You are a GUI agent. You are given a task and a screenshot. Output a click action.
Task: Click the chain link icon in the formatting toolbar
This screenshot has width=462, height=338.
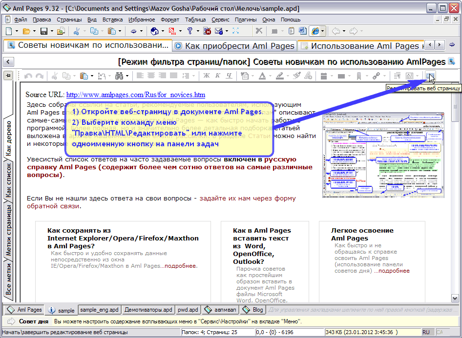pos(376,76)
